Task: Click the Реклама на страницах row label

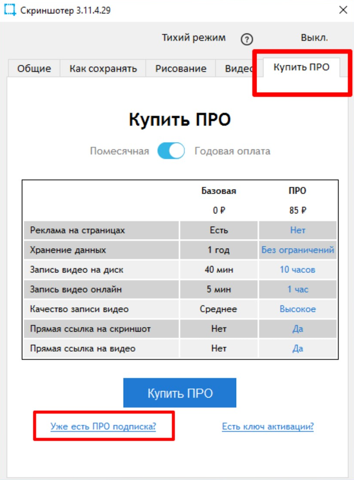Action: (77, 230)
